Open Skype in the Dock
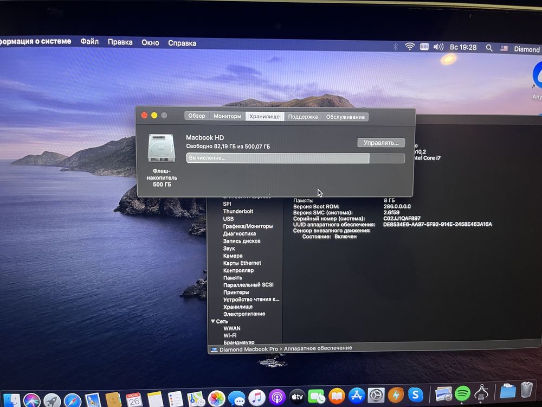 416,394
